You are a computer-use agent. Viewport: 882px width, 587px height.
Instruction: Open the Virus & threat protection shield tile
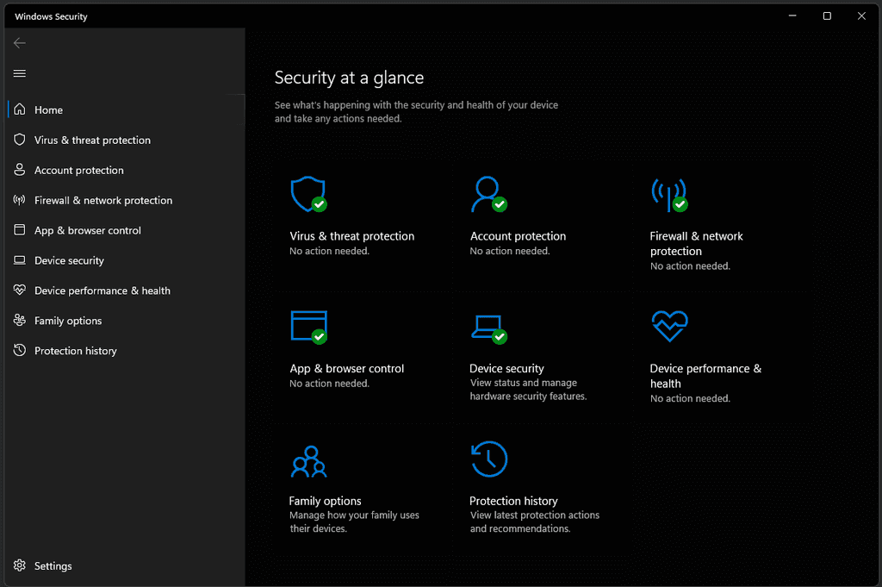[308, 194]
